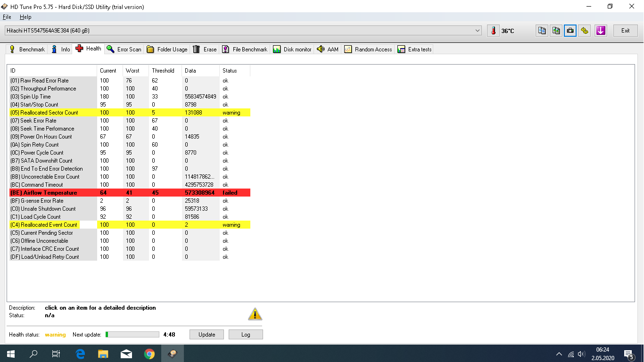Screen dimensions: 644x362
Task: Launch Google Chrome from the taskbar
Action: point(149,353)
